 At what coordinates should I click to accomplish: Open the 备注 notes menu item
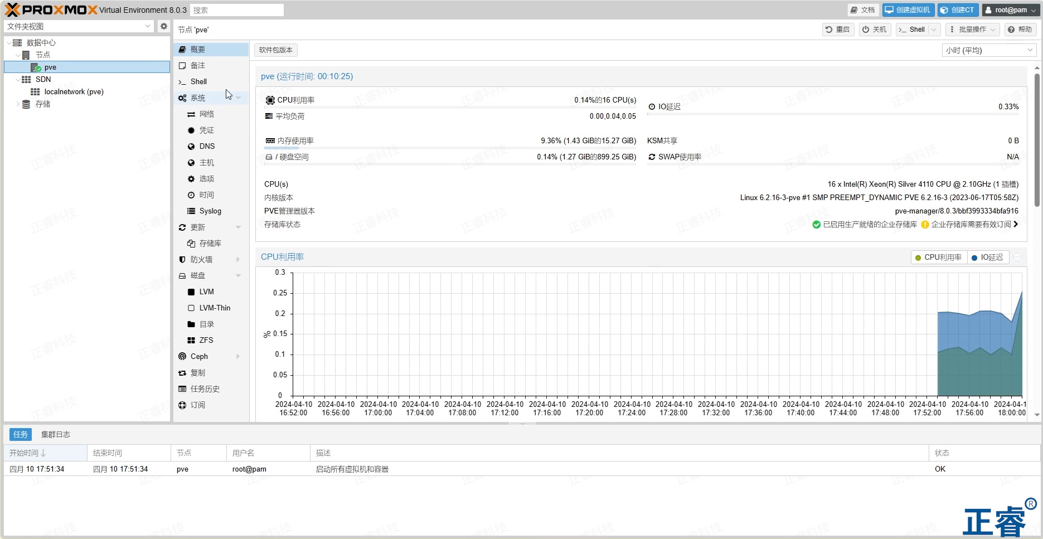tap(211, 66)
